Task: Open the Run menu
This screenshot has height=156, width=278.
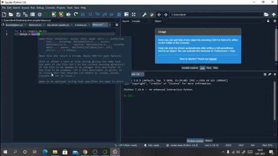Action: pyautogui.click(x=33, y=8)
